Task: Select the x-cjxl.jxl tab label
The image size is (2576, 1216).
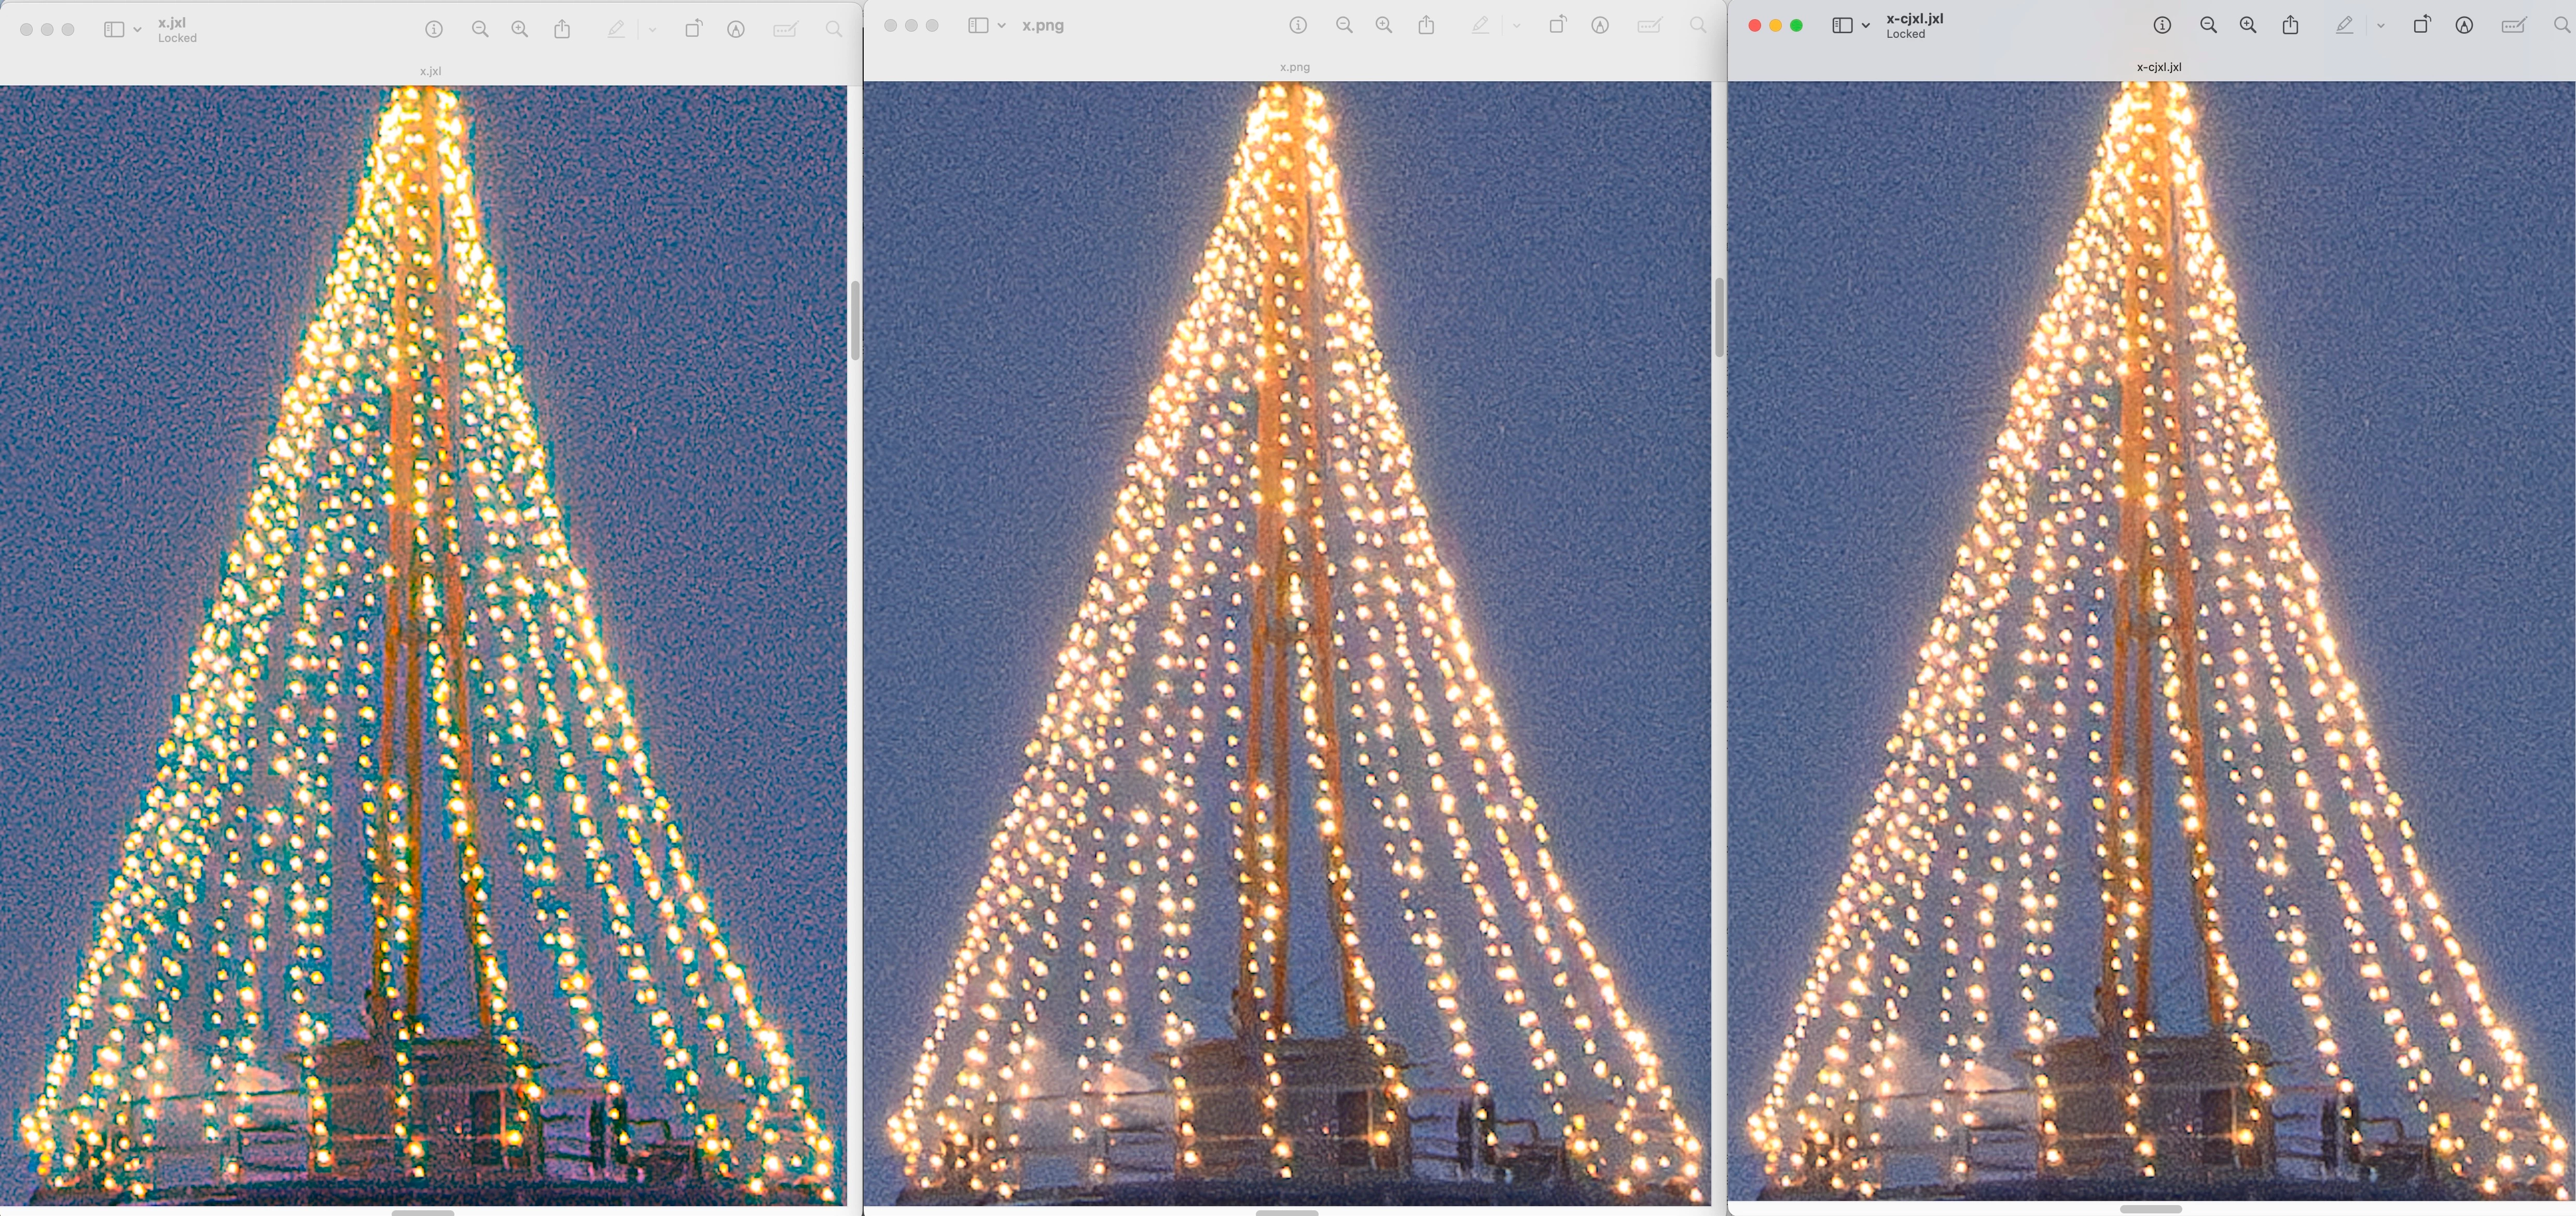Action: tap(2159, 67)
